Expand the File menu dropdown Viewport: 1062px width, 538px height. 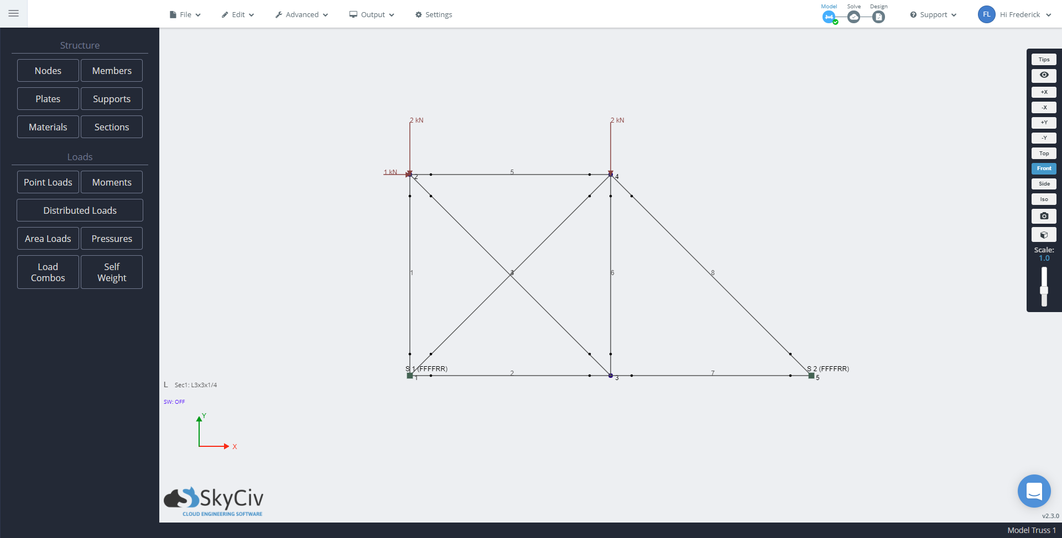point(185,14)
